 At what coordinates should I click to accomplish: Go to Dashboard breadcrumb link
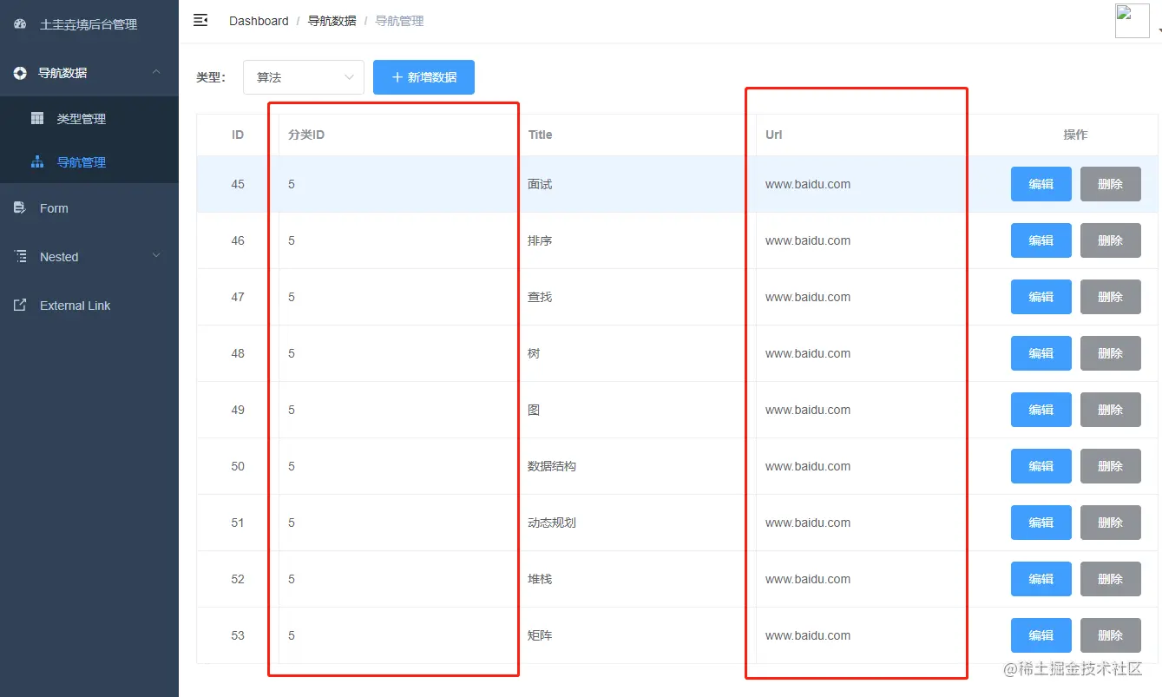(259, 21)
